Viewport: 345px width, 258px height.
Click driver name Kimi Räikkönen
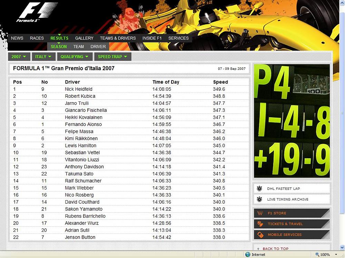point(81,138)
